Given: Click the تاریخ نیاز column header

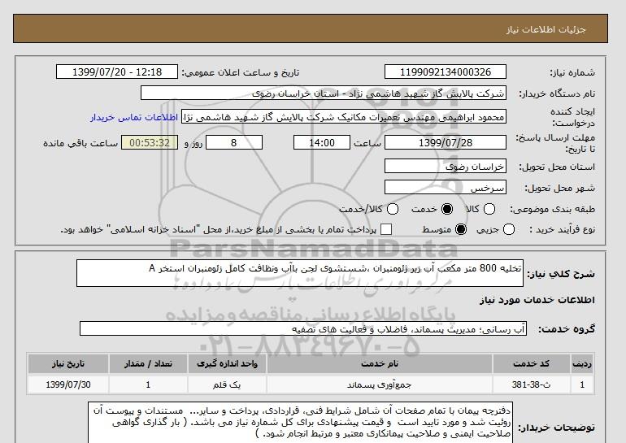Looking at the screenshot, I should point(68,363).
